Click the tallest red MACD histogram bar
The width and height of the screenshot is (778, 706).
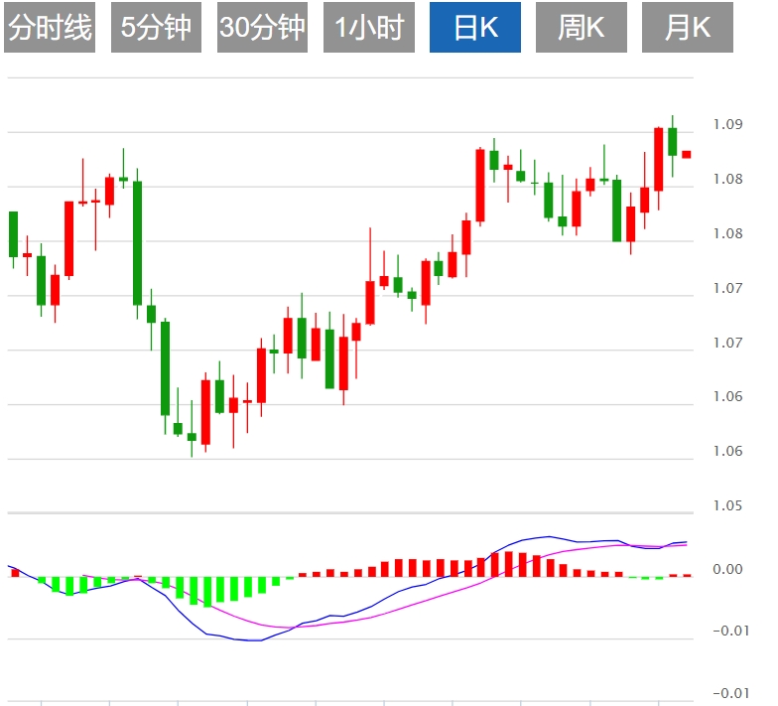(x=508, y=564)
